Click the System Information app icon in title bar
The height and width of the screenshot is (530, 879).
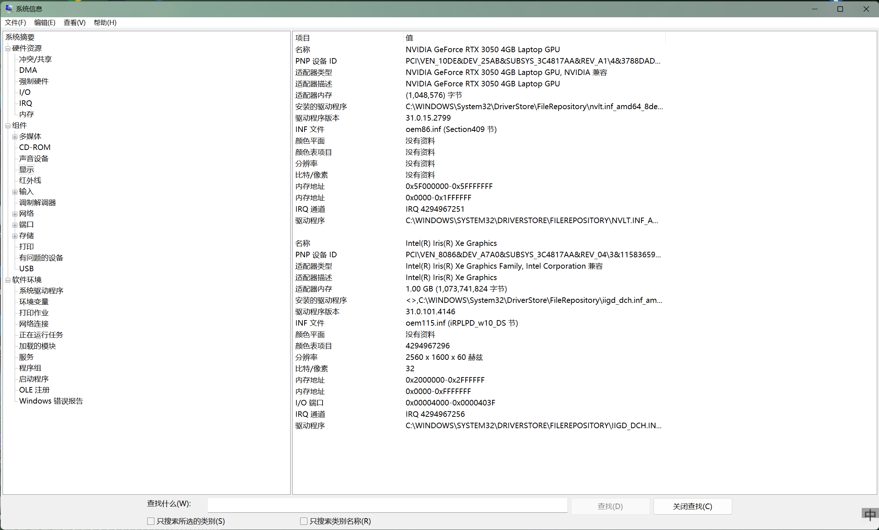click(9, 8)
